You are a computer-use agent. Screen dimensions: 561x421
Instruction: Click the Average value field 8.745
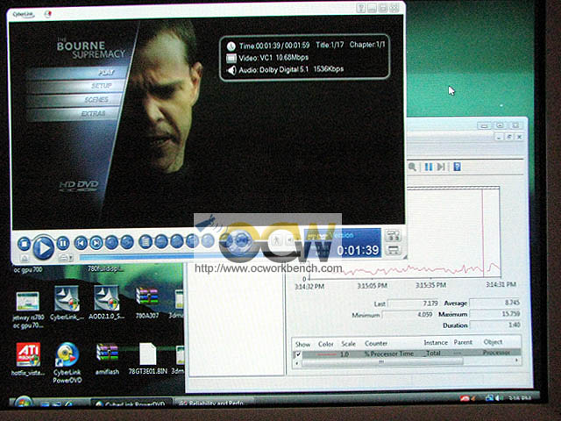click(x=495, y=303)
